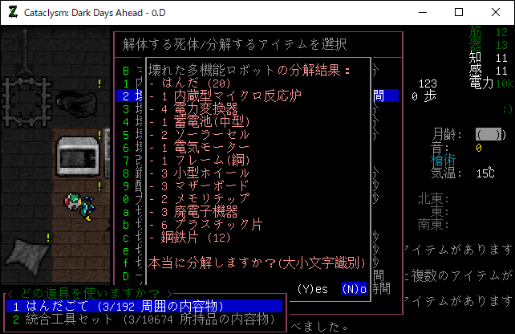The height and width of the screenshot is (334, 515).
Task: Minimize the Cataclysm window
Action: coord(422,12)
